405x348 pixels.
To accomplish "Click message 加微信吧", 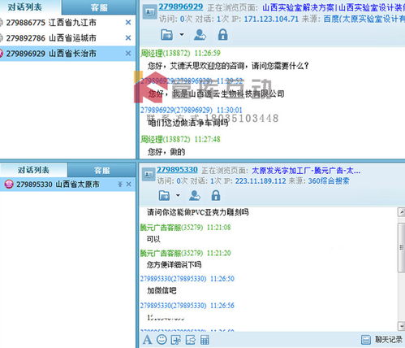I will point(162,290).
